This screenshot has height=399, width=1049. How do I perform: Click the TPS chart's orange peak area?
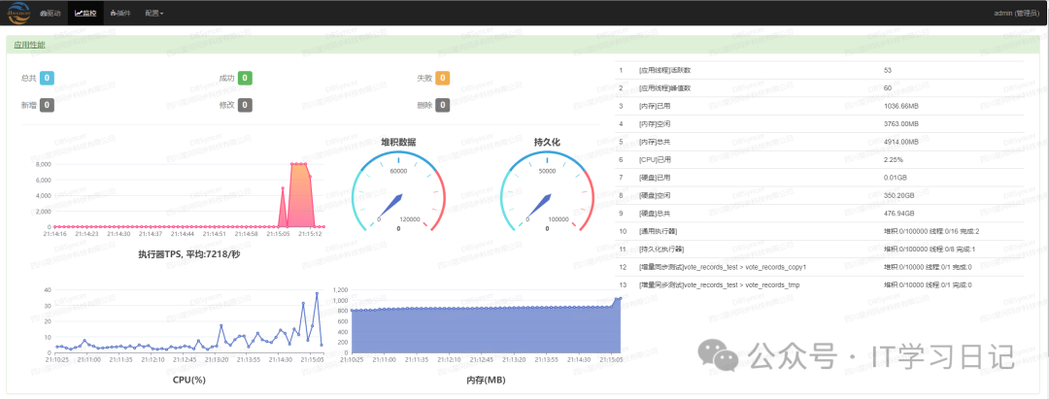pyautogui.click(x=299, y=194)
